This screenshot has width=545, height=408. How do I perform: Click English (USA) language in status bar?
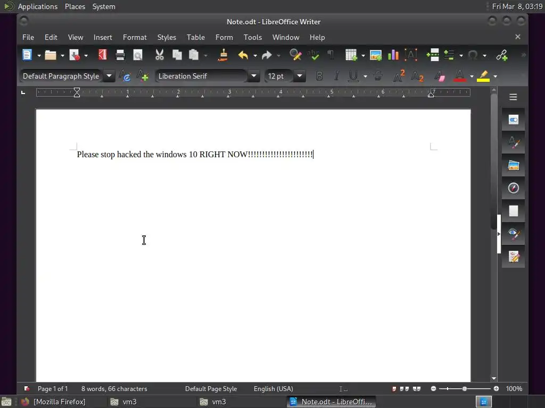[x=274, y=389]
